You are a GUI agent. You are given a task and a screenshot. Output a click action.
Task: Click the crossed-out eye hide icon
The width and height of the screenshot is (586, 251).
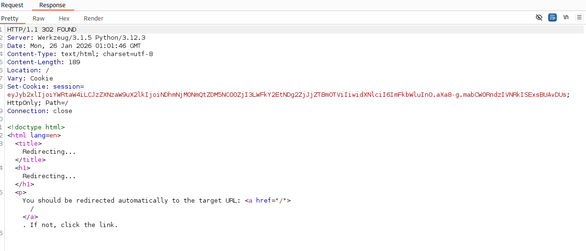[539, 18]
